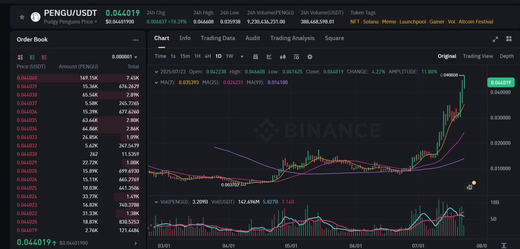Click the 0.046608 high price marker on the chart
Viewport: 520px width, 249px height.
(449, 75)
